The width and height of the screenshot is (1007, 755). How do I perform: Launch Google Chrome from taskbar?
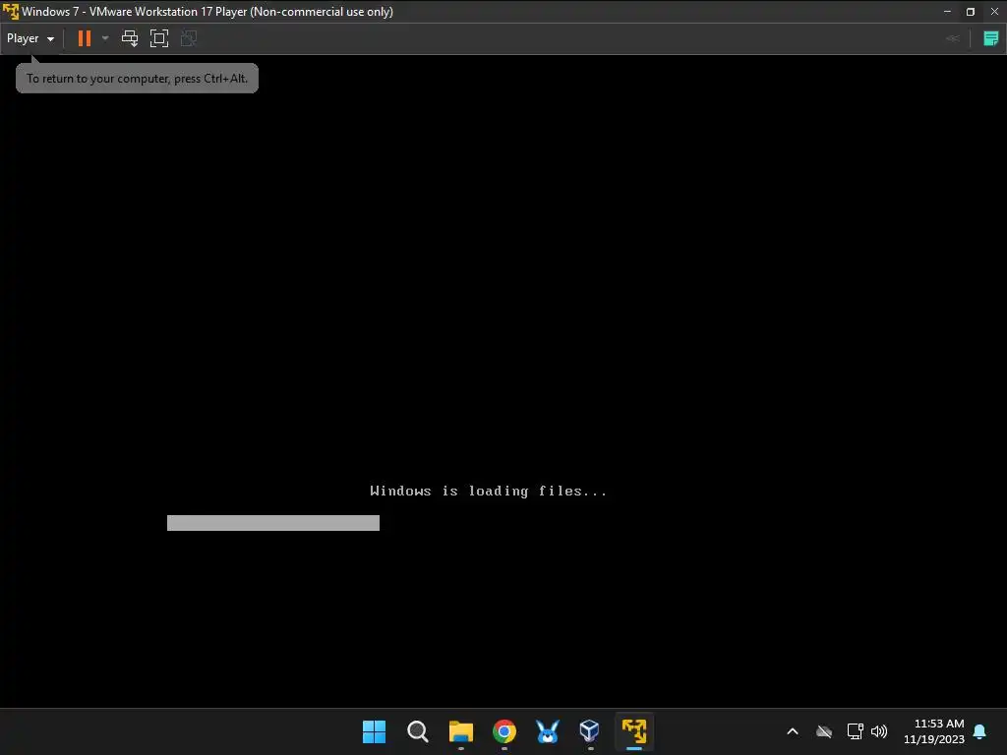pyautogui.click(x=504, y=731)
